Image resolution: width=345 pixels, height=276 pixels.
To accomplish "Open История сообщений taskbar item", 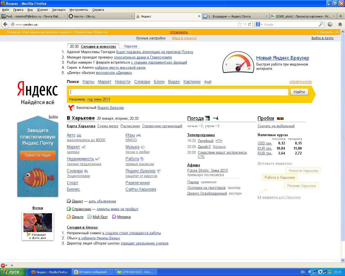I will coord(93,272).
